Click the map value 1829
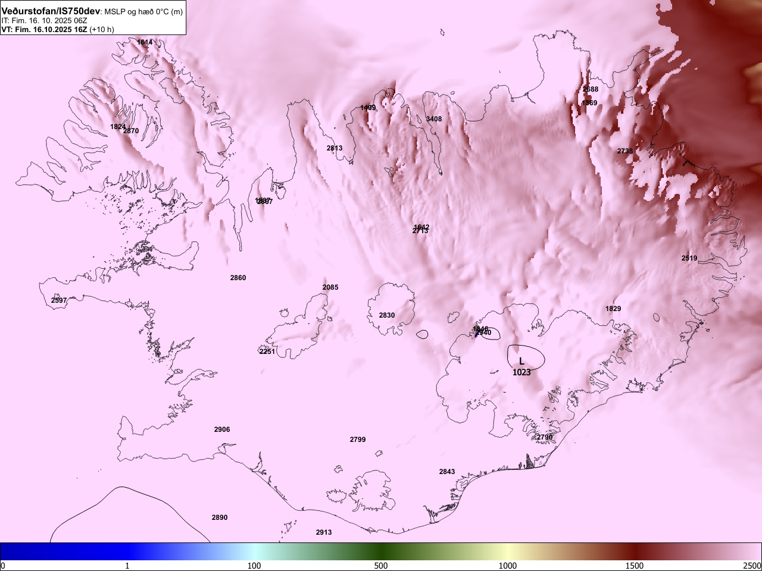 click(613, 309)
